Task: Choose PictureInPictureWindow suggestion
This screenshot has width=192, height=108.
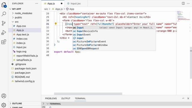Action: 114,45
